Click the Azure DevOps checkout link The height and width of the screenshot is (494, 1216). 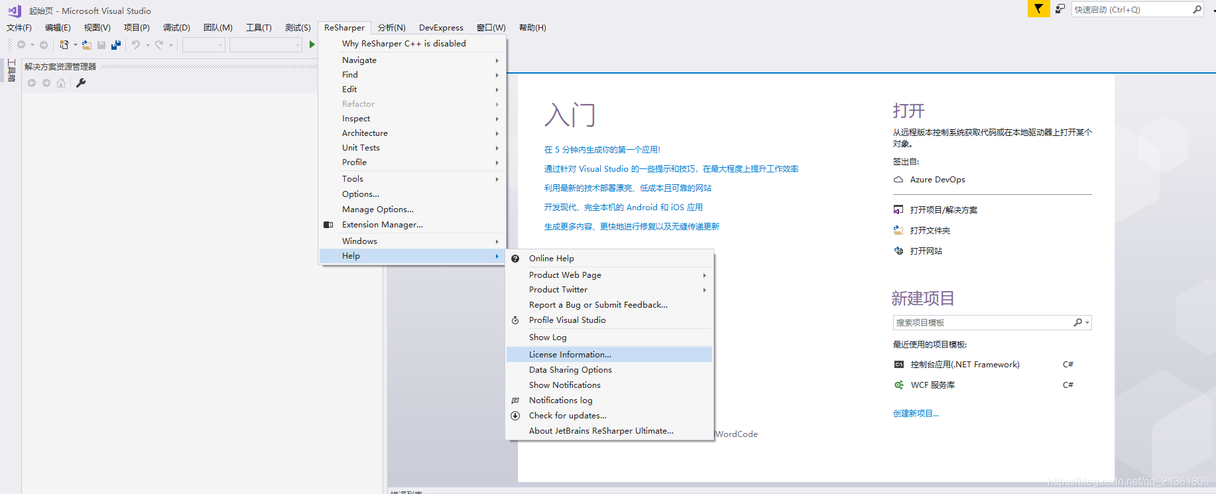938,180
